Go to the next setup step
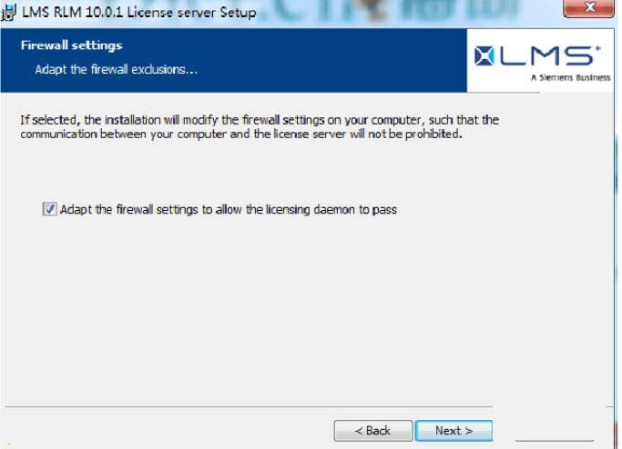This screenshot has width=622, height=449. (454, 431)
